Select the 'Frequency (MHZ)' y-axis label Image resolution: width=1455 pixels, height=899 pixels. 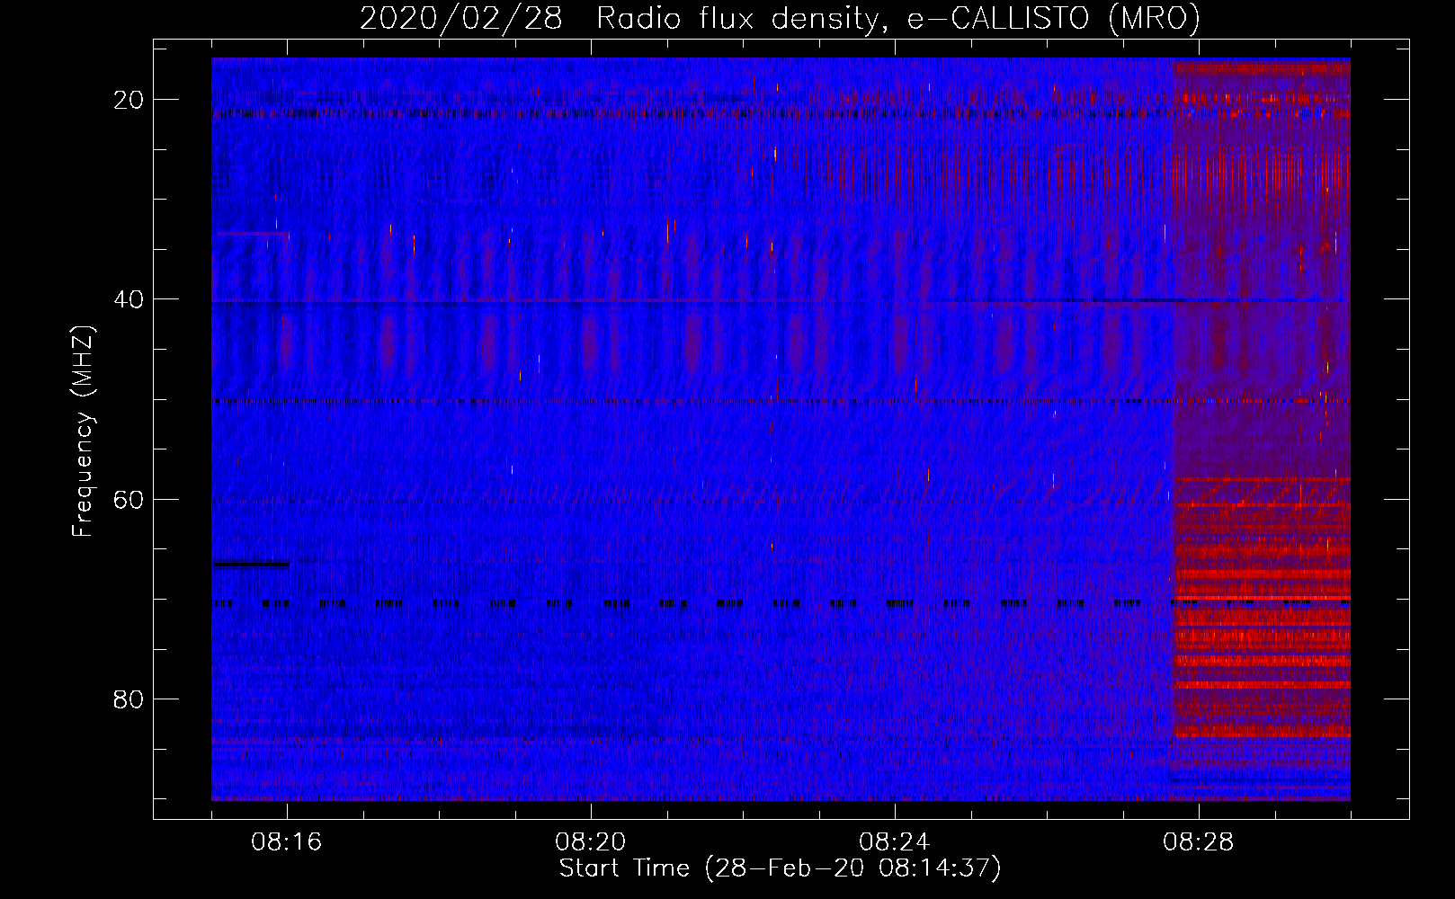click(x=83, y=431)
